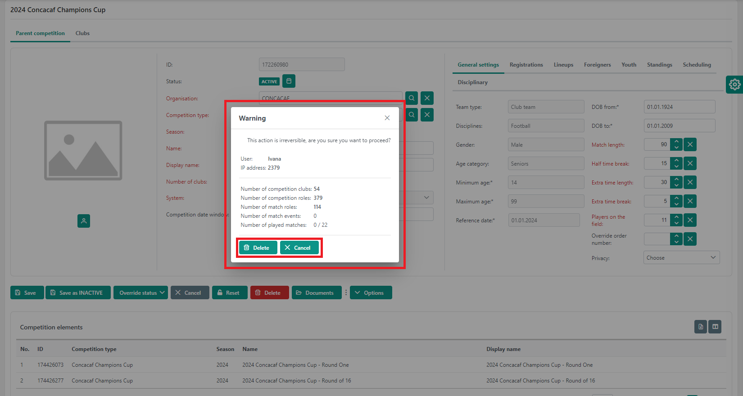Decrease Extra time length stepper
The image size is (743, 396).
676,185
